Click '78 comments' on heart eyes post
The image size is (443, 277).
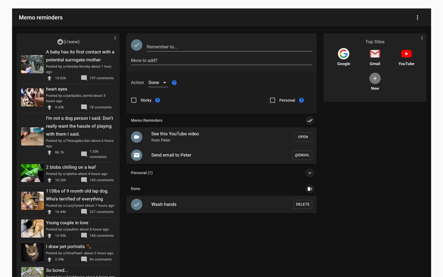tap(101, 107)
